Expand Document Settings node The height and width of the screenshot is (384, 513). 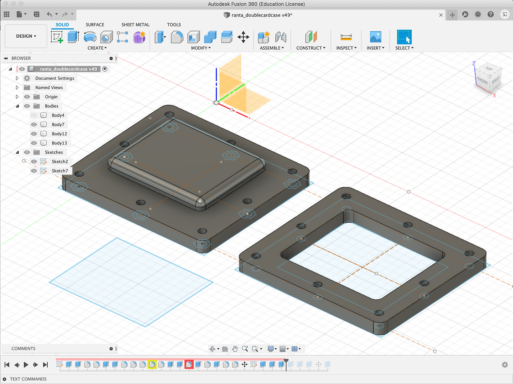click(17, 78)
